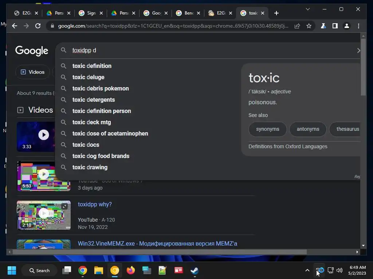The width and height of the screenshot is (373, 279).
Task: Share this page from the address bar
Action: click(x=297, y=26)
